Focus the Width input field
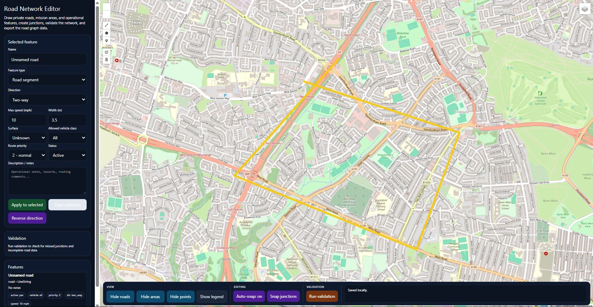593x307 pixels. (x=68, y=120)
